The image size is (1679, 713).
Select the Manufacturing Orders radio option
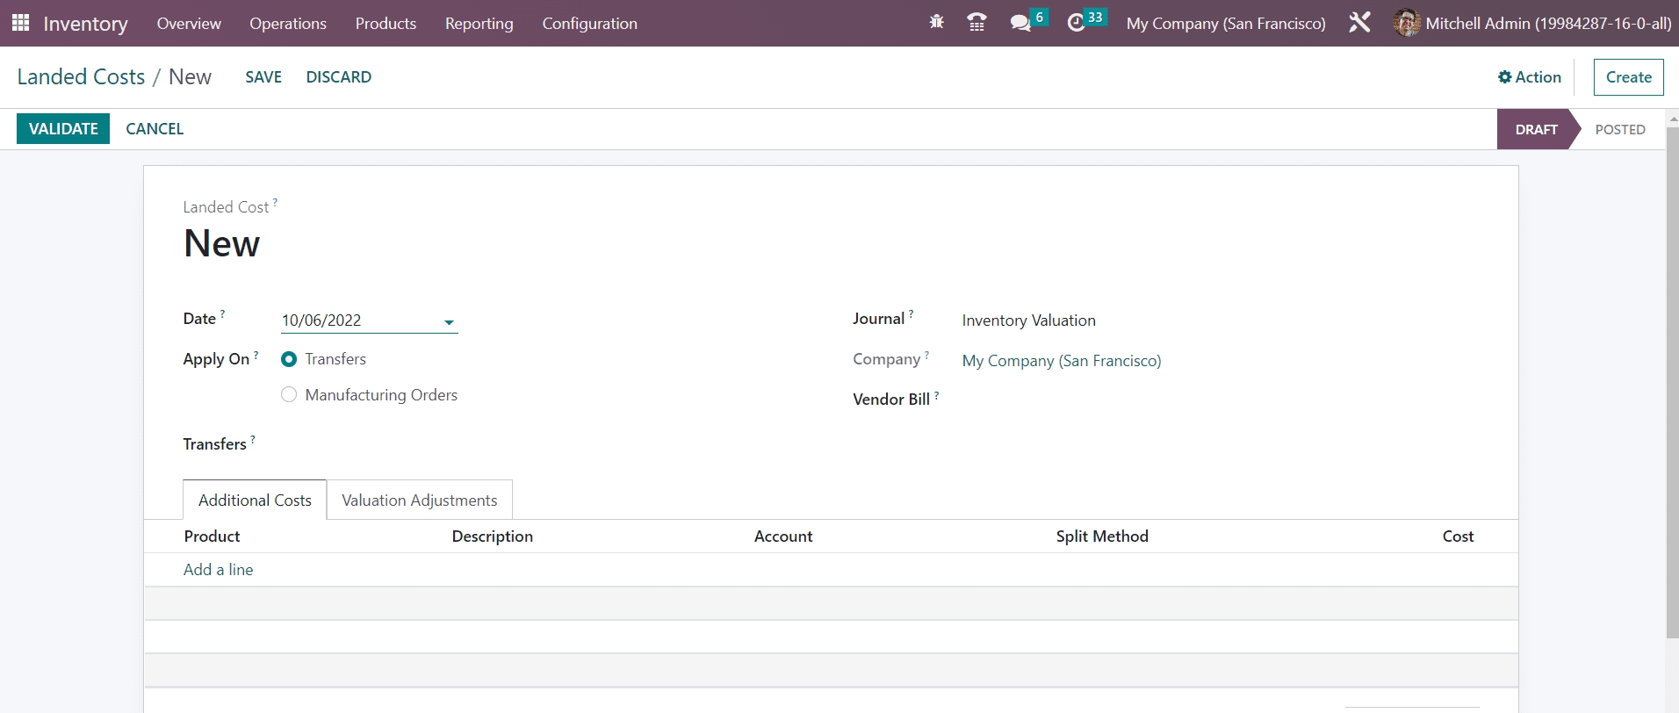289,395
